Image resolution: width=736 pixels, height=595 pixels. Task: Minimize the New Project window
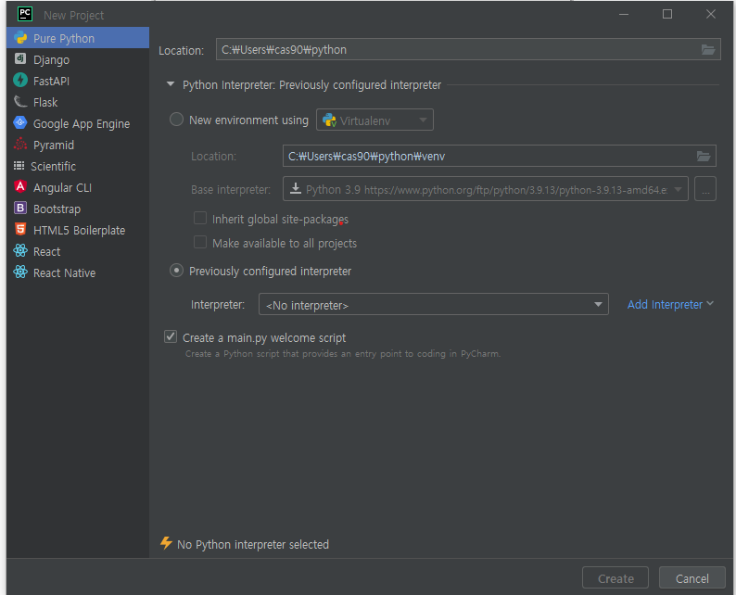point(623,14)
